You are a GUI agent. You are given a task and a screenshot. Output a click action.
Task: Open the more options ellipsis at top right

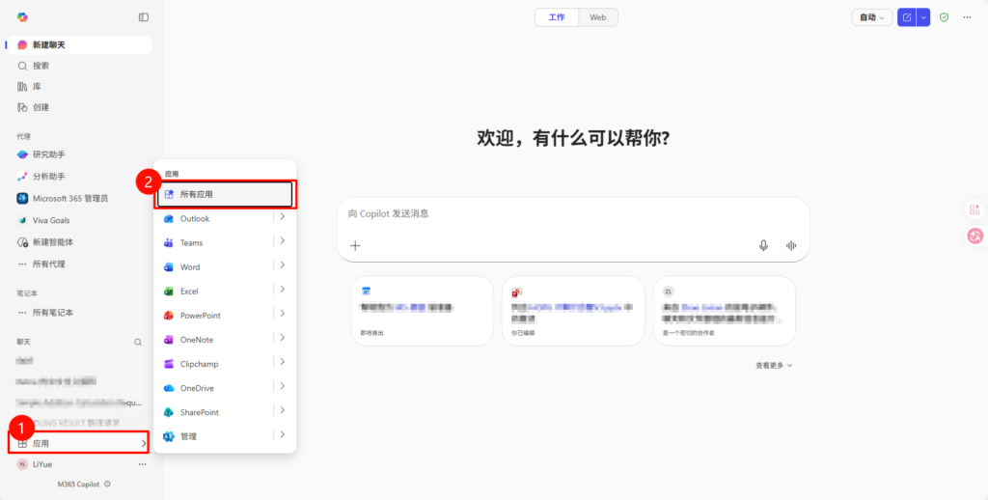(967, 17)
